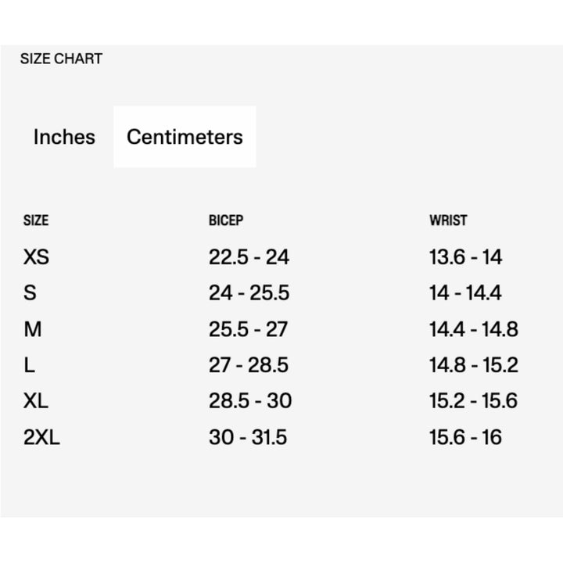Click wrist value 13.6 - 14

466,257
